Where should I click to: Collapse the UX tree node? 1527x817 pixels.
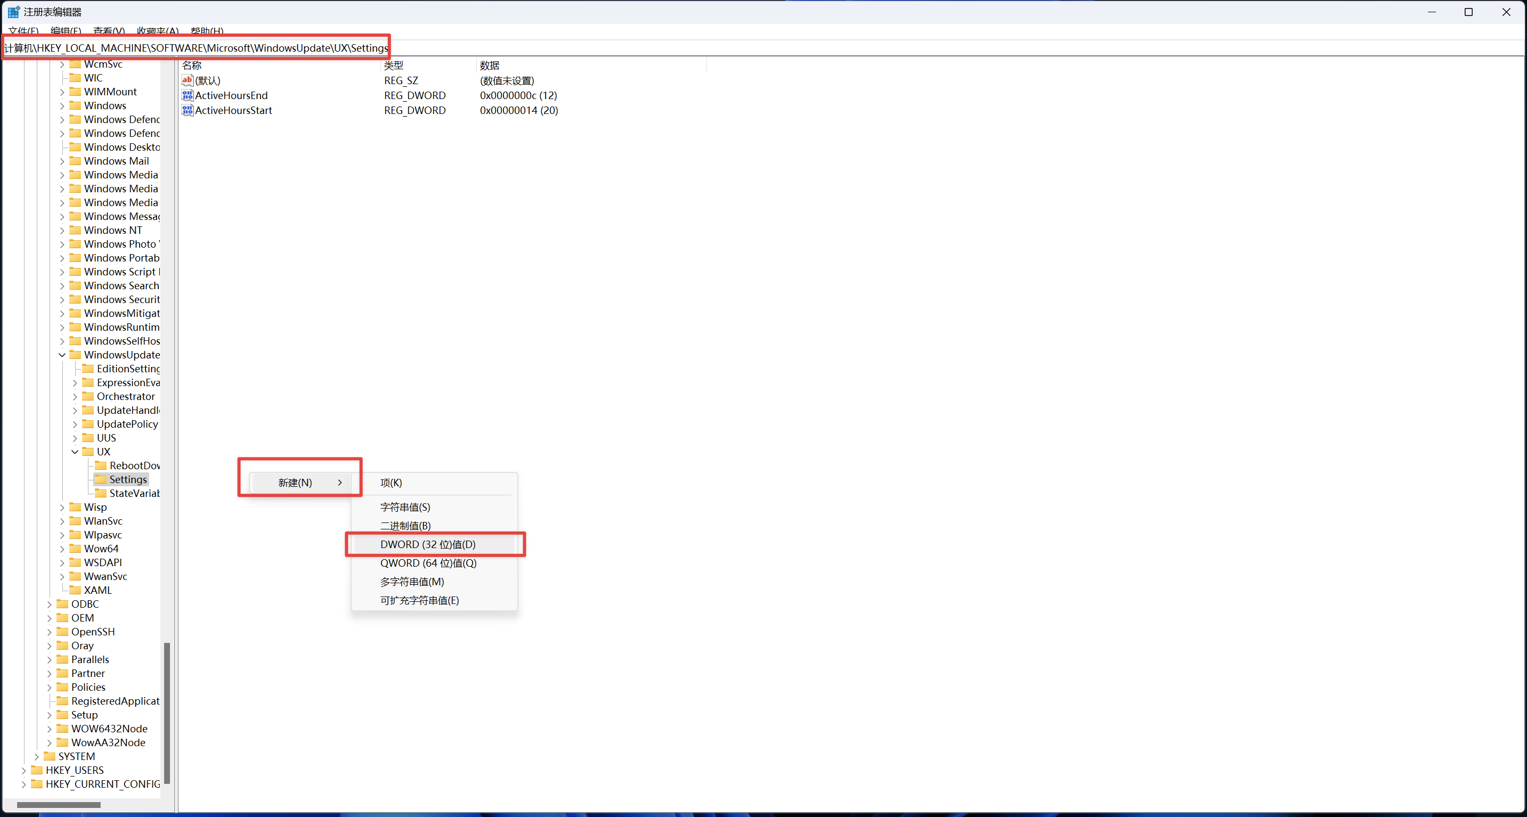point(75,452)
